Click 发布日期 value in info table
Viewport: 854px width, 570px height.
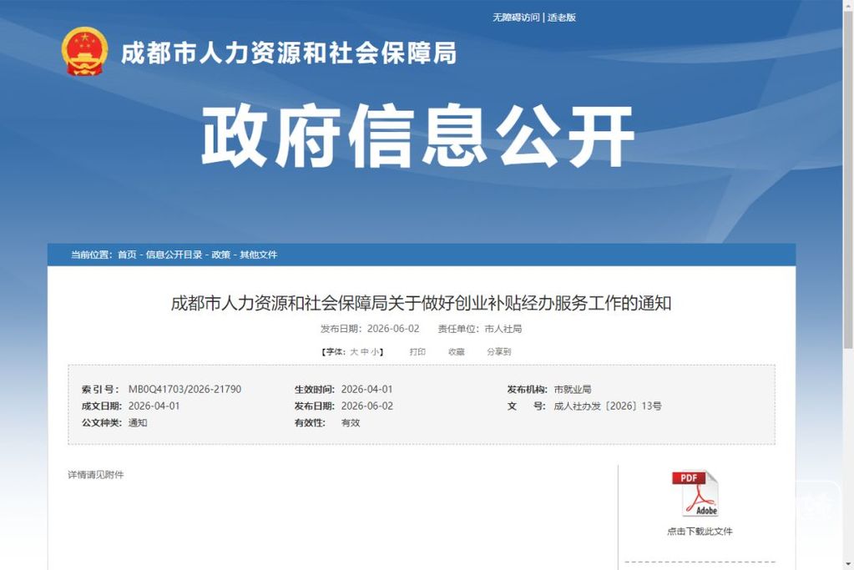pyautogui.click(x=367, y=406)
